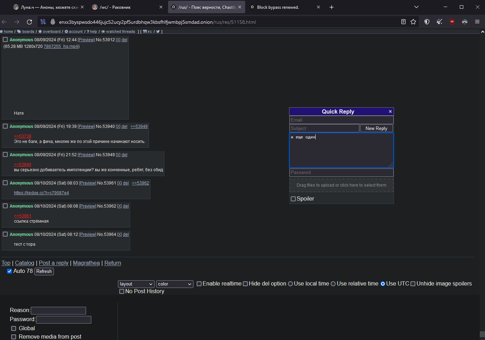
Task: Open the kpdqe.cc link in post 53961
Action: point(41,193)
